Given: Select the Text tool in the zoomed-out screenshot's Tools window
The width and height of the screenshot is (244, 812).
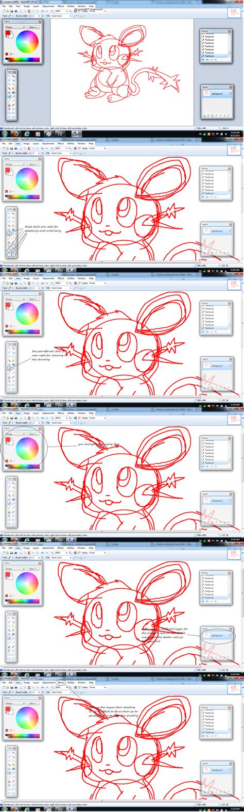Looking at the screenshot, I should pyautogui.click(x=9, y=109).
